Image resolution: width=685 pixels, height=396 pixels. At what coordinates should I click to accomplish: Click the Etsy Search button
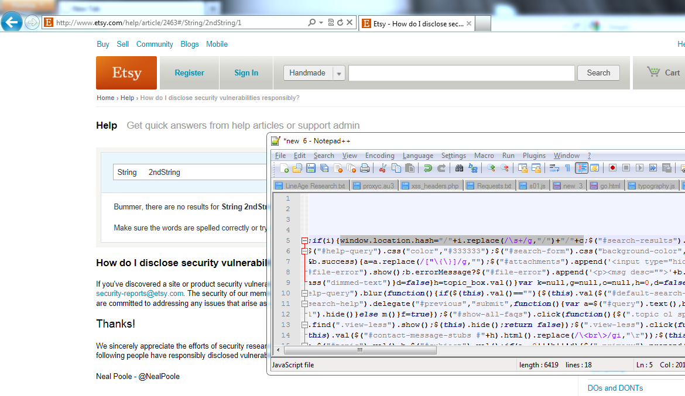[x=598, y=73]
